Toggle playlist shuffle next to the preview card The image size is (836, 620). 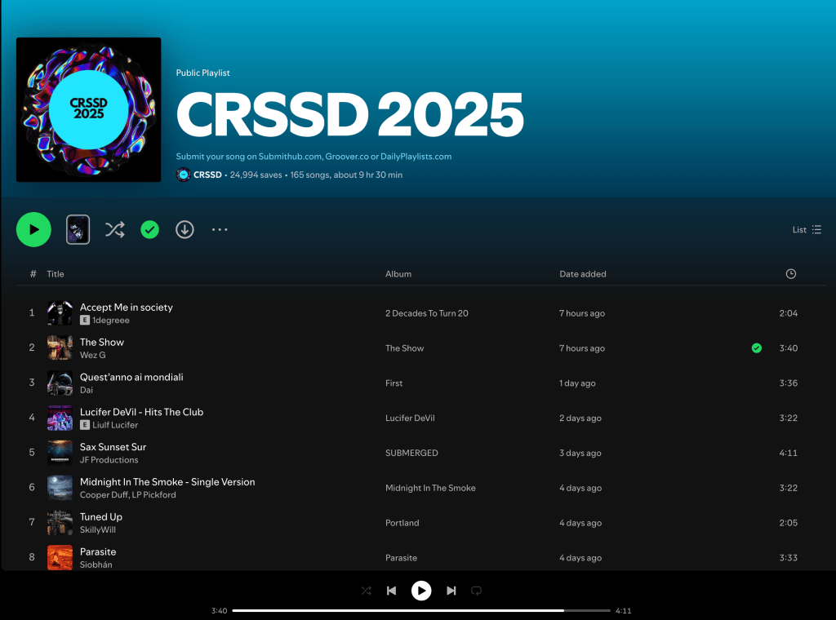tap(114, 229)
